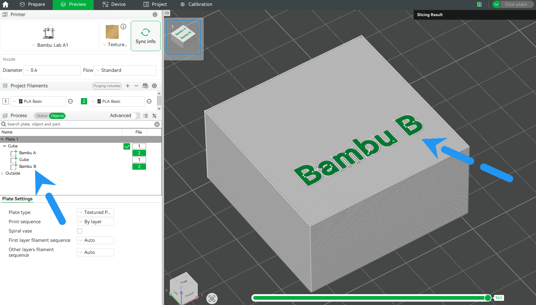The image size is (536, 305).
Task: Open the nozzle Diameter dropdown
Action: 52,70
